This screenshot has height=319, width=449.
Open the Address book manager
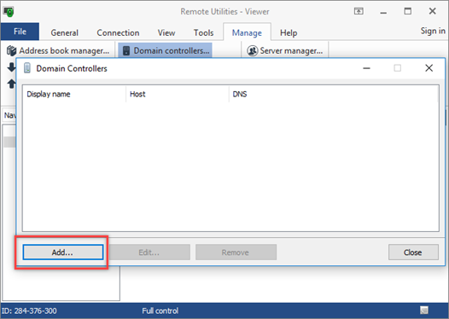pyautogui.click(x=58, y=50)
